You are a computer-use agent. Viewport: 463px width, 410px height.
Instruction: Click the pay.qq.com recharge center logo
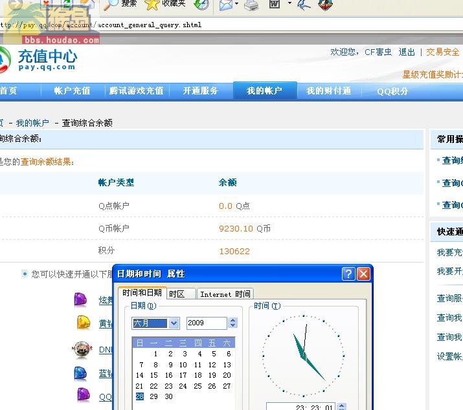(38, 60)
